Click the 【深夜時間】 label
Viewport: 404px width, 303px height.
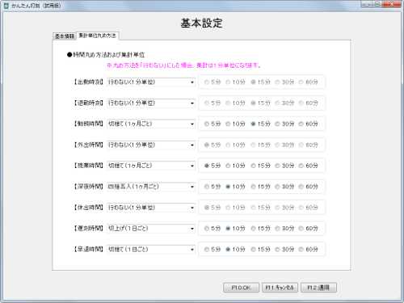(x=88, y=187)
